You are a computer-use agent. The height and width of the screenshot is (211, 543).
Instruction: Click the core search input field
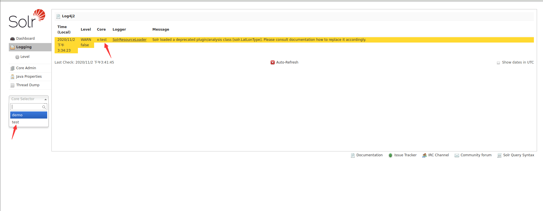[x=26, y=107]
